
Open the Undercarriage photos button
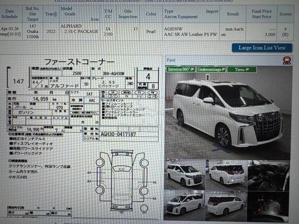211,70
